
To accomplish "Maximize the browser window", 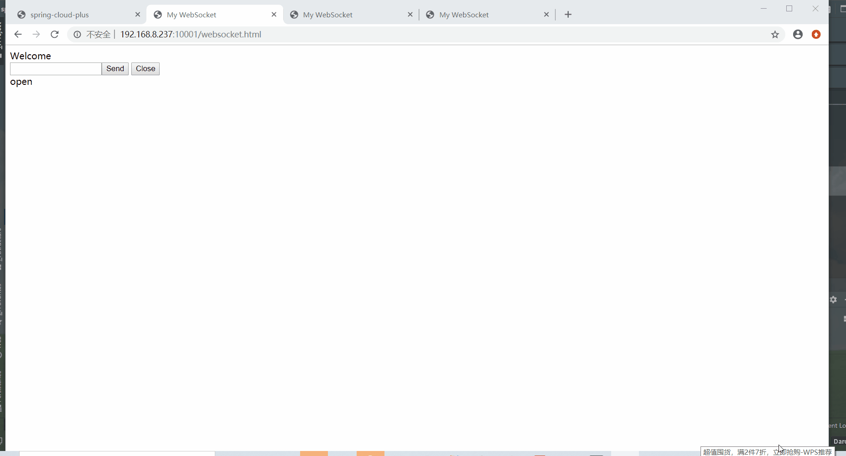I will [x=789, y=9].
